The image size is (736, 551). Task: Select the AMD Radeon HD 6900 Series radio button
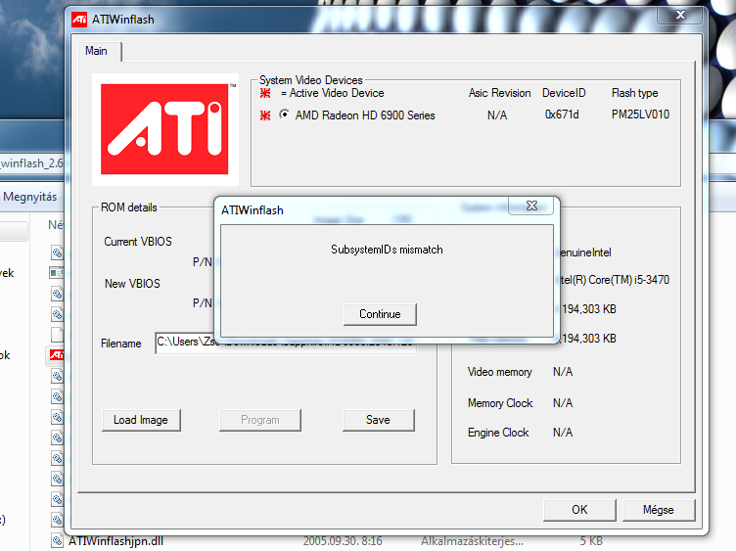[284, 115]
